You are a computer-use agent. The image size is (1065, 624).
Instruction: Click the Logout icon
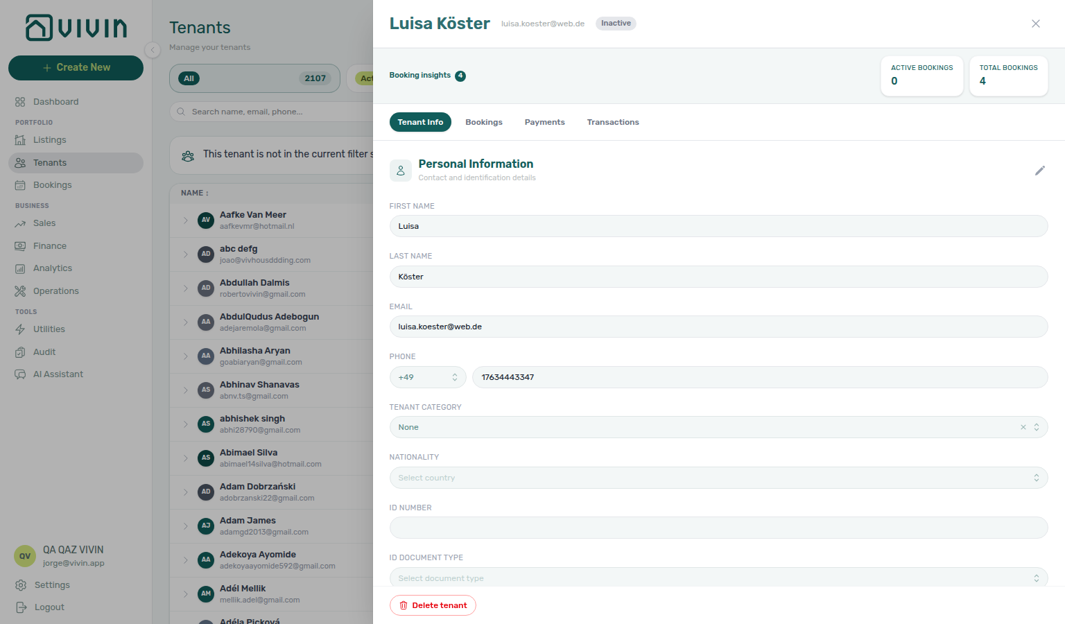tap(21, 607)
